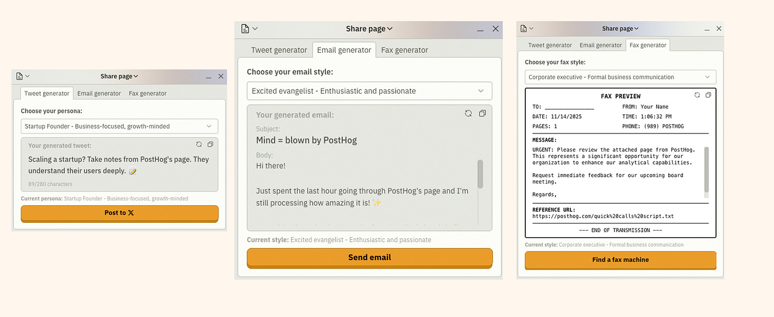Regenerate the generated email with refresh icon

tap(468, 113)
